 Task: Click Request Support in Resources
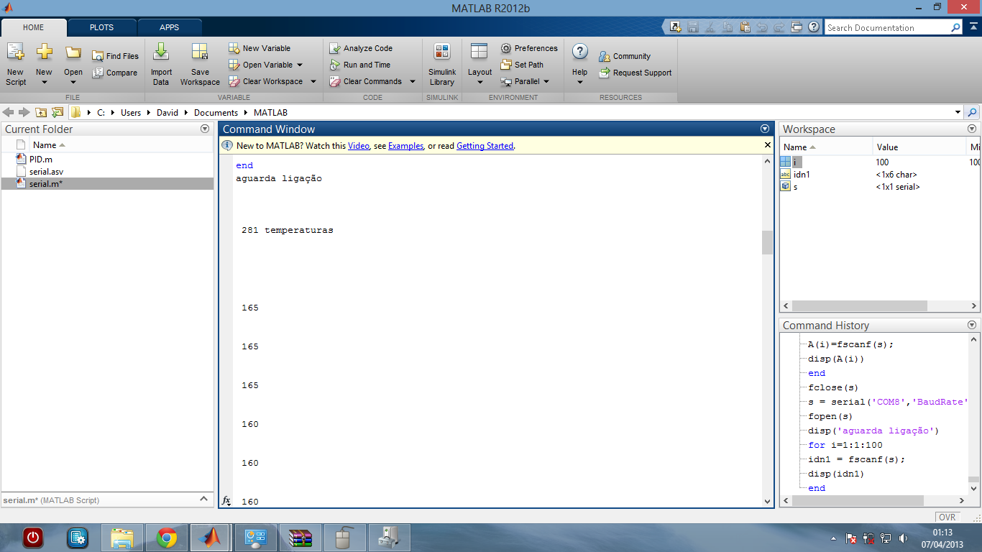pyautogui.click(x=641, y=72)
